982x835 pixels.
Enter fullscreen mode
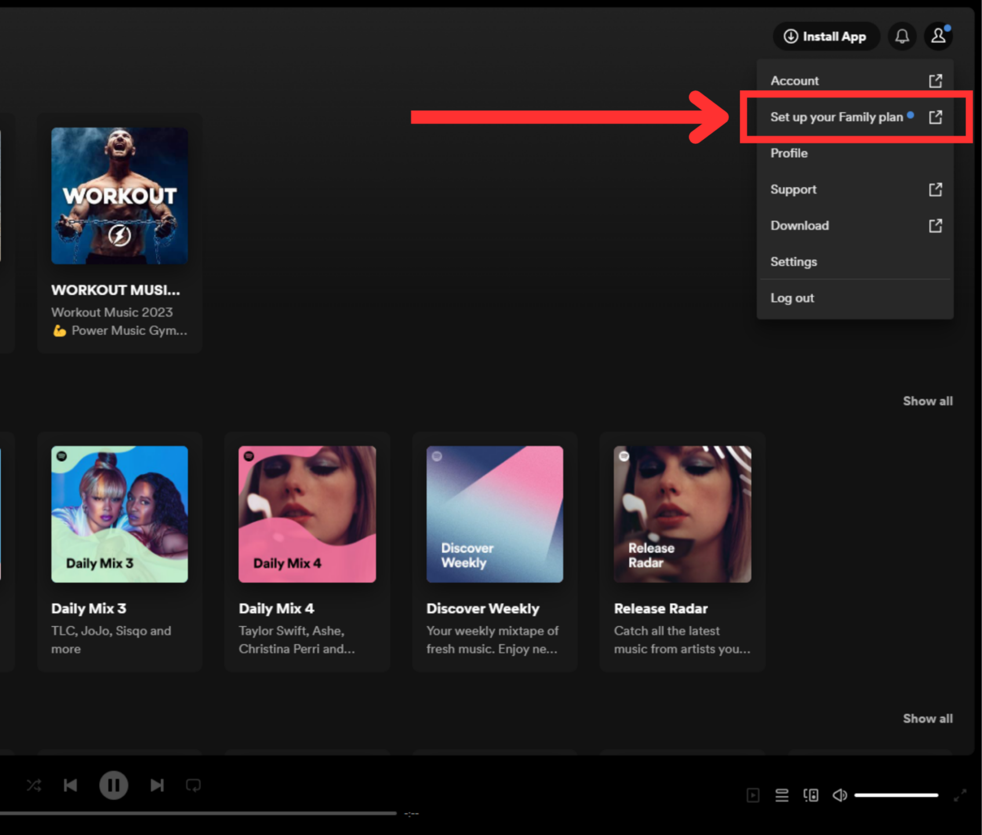[961, 795]
